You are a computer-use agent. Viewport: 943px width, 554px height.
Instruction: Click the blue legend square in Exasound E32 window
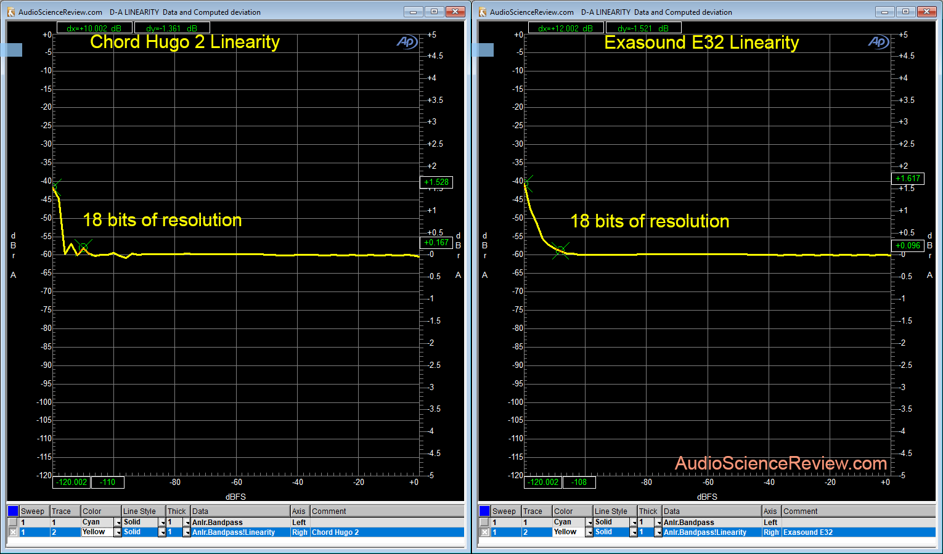pyautogui.click(x=484, y=511)
